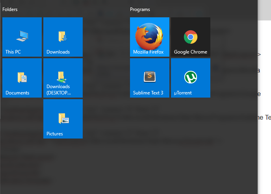Click the 'Downloads' label on the top tile

[x=58, y=52]
